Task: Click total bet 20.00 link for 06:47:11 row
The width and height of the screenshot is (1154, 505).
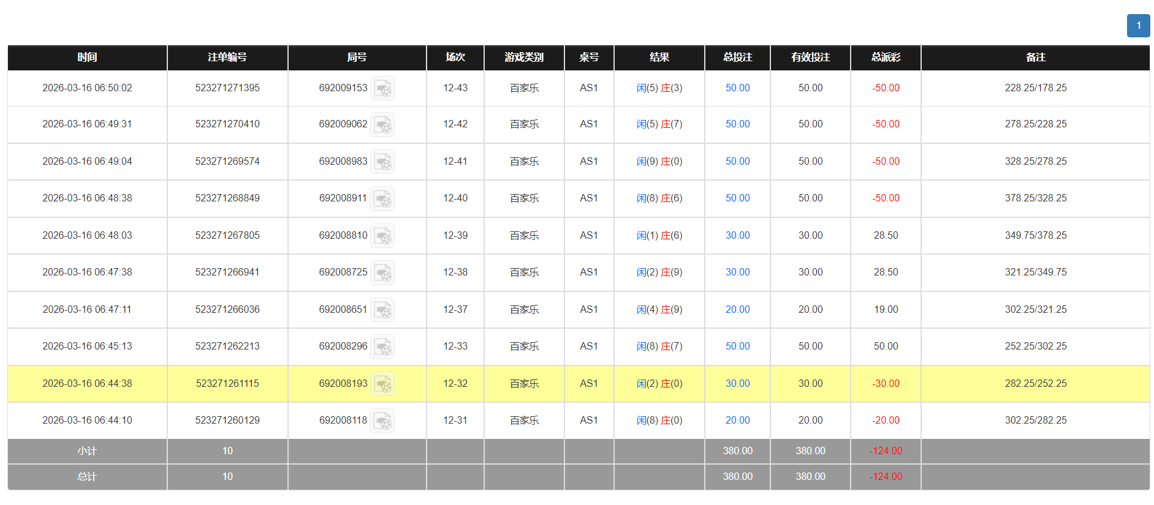Action: (737, 310)
